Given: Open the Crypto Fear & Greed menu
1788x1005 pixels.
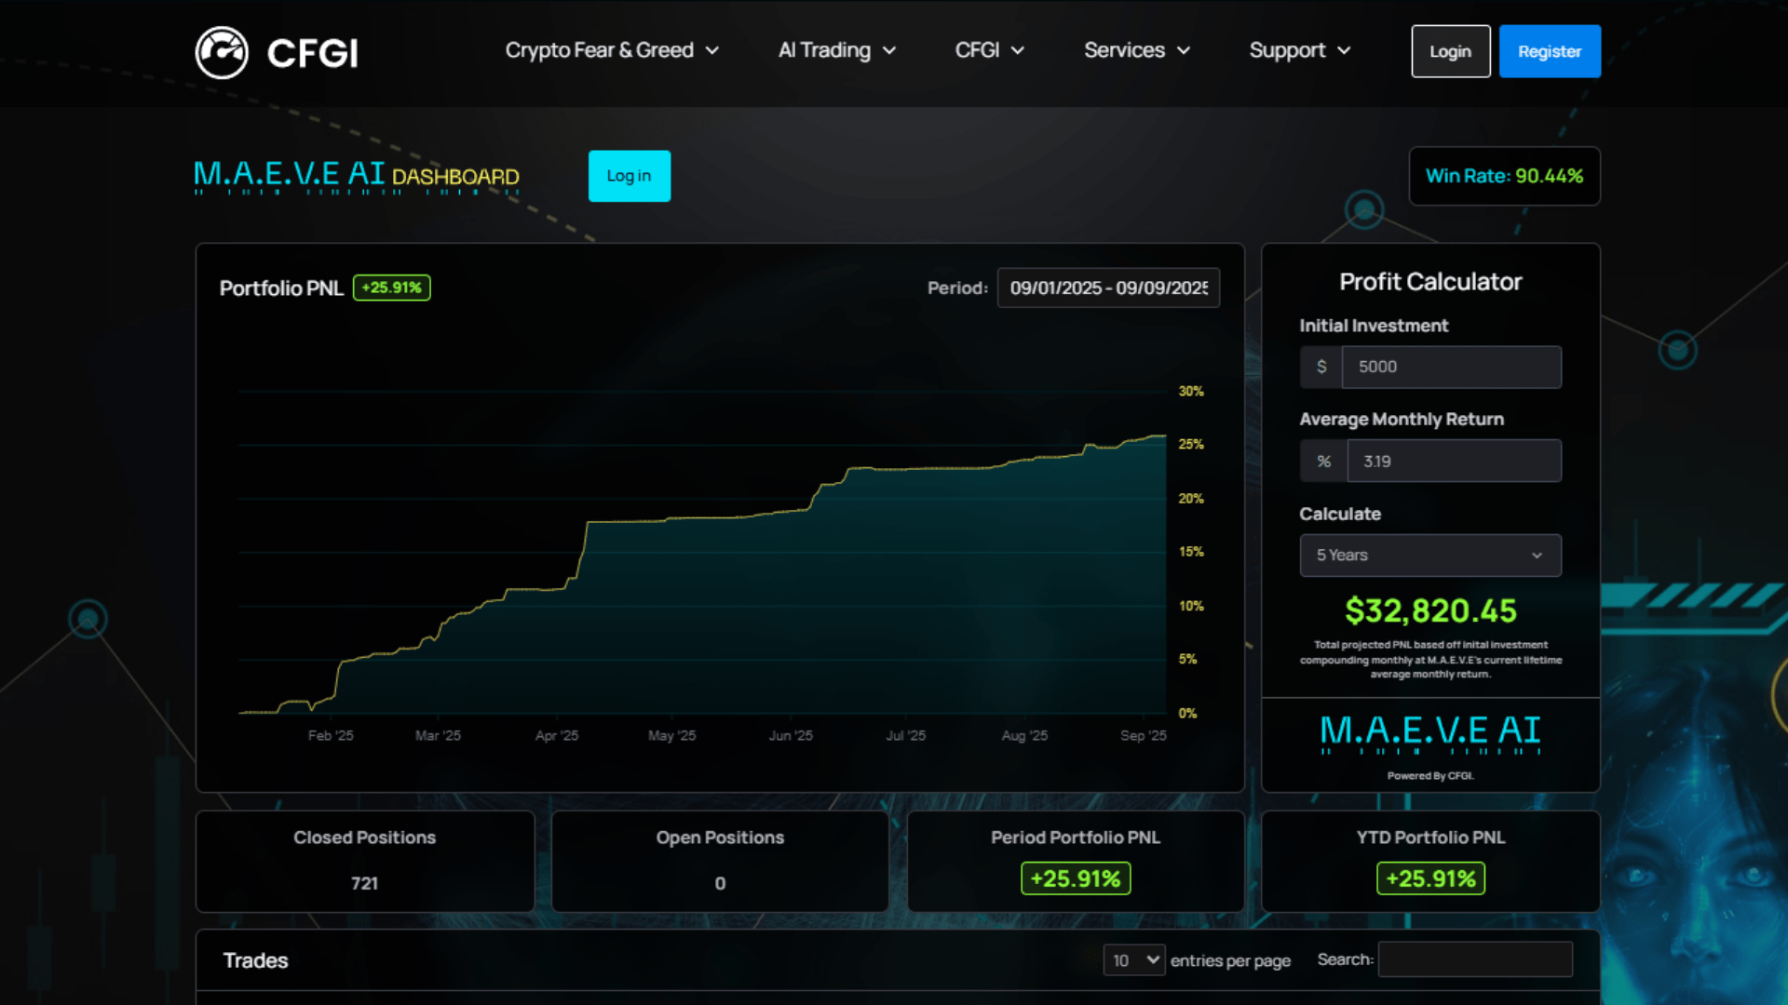Looking at the screenshot, I should pyautogui.click(x=611, y=51).
